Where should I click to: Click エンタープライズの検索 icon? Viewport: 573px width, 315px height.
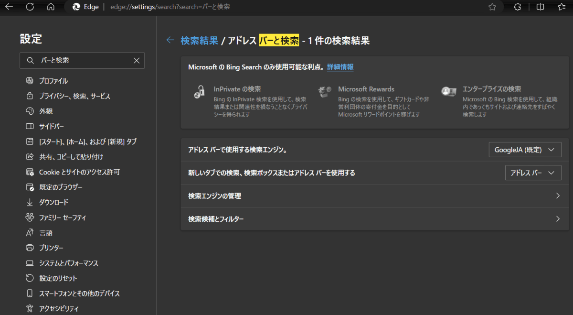pos(448,91)
